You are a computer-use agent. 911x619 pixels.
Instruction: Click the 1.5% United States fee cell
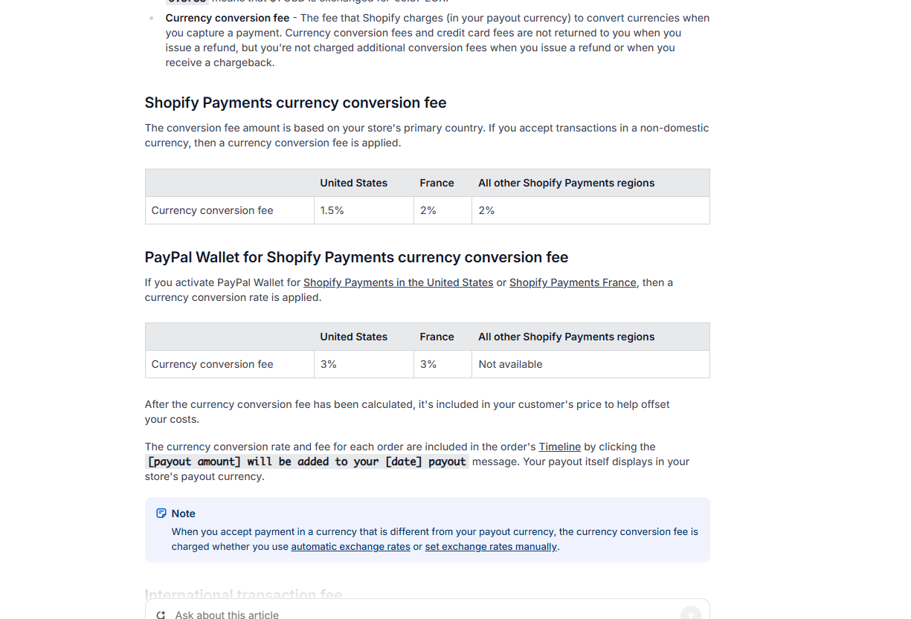pyautogui.click(x=332, y=210)
